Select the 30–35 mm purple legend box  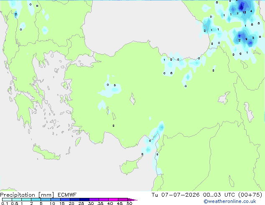tap(94, 200)
